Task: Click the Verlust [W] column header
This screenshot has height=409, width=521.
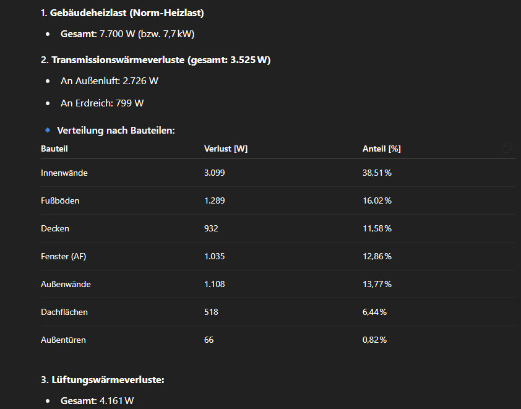Action: click(x=226, y=149)
